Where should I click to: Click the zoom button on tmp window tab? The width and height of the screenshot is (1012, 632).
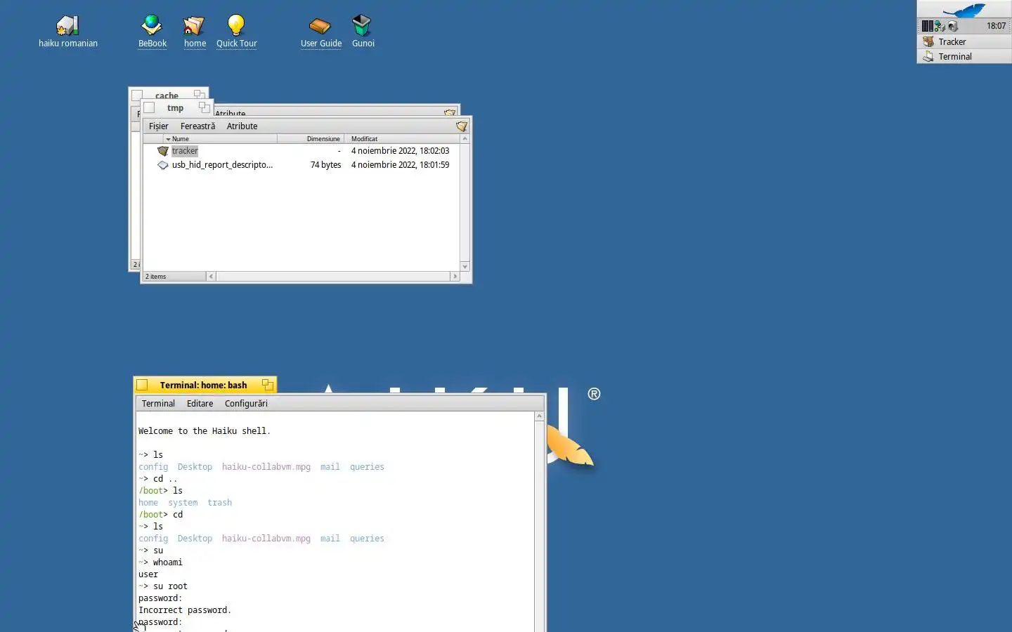pos(204,107)
